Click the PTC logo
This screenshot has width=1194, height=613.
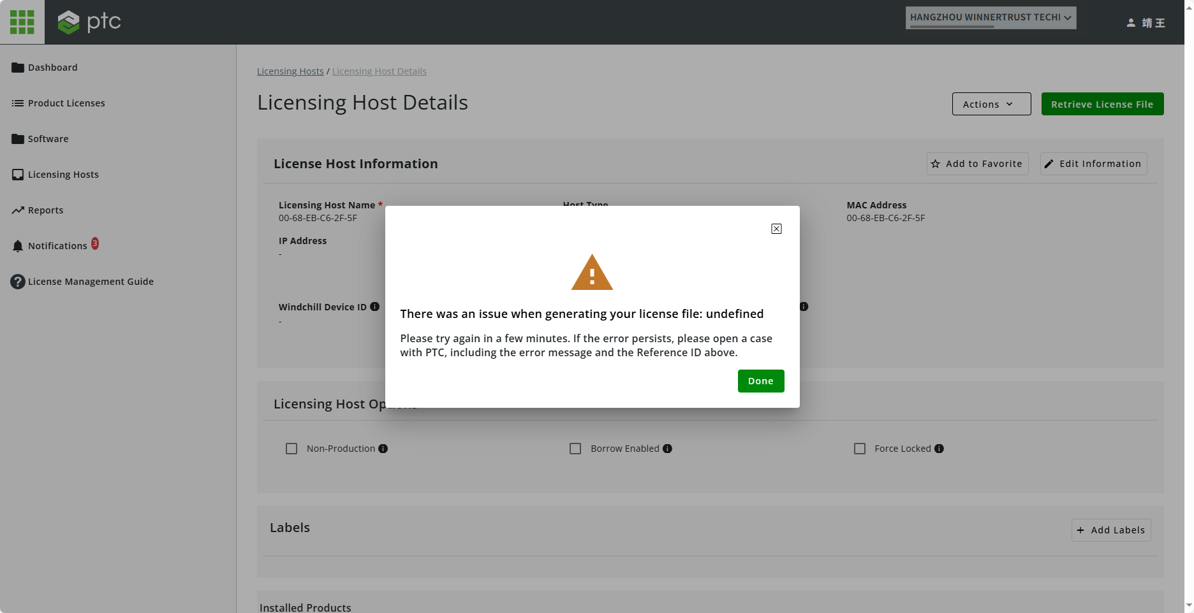pyautogui.click(x=89, y=22)
